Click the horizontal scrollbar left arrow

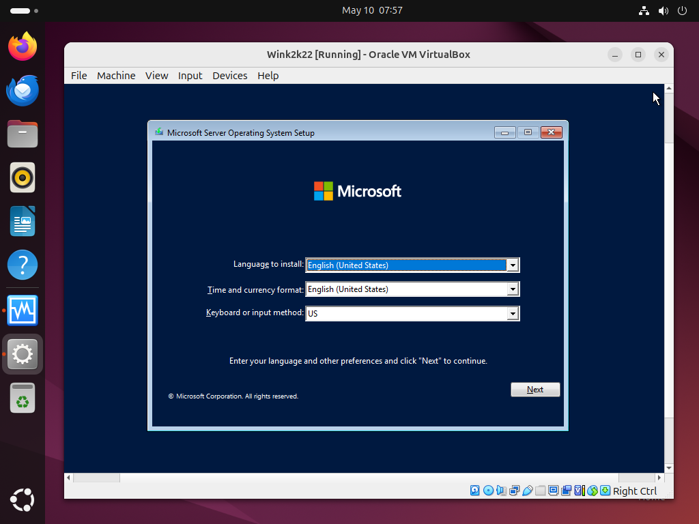click(68, 478)
